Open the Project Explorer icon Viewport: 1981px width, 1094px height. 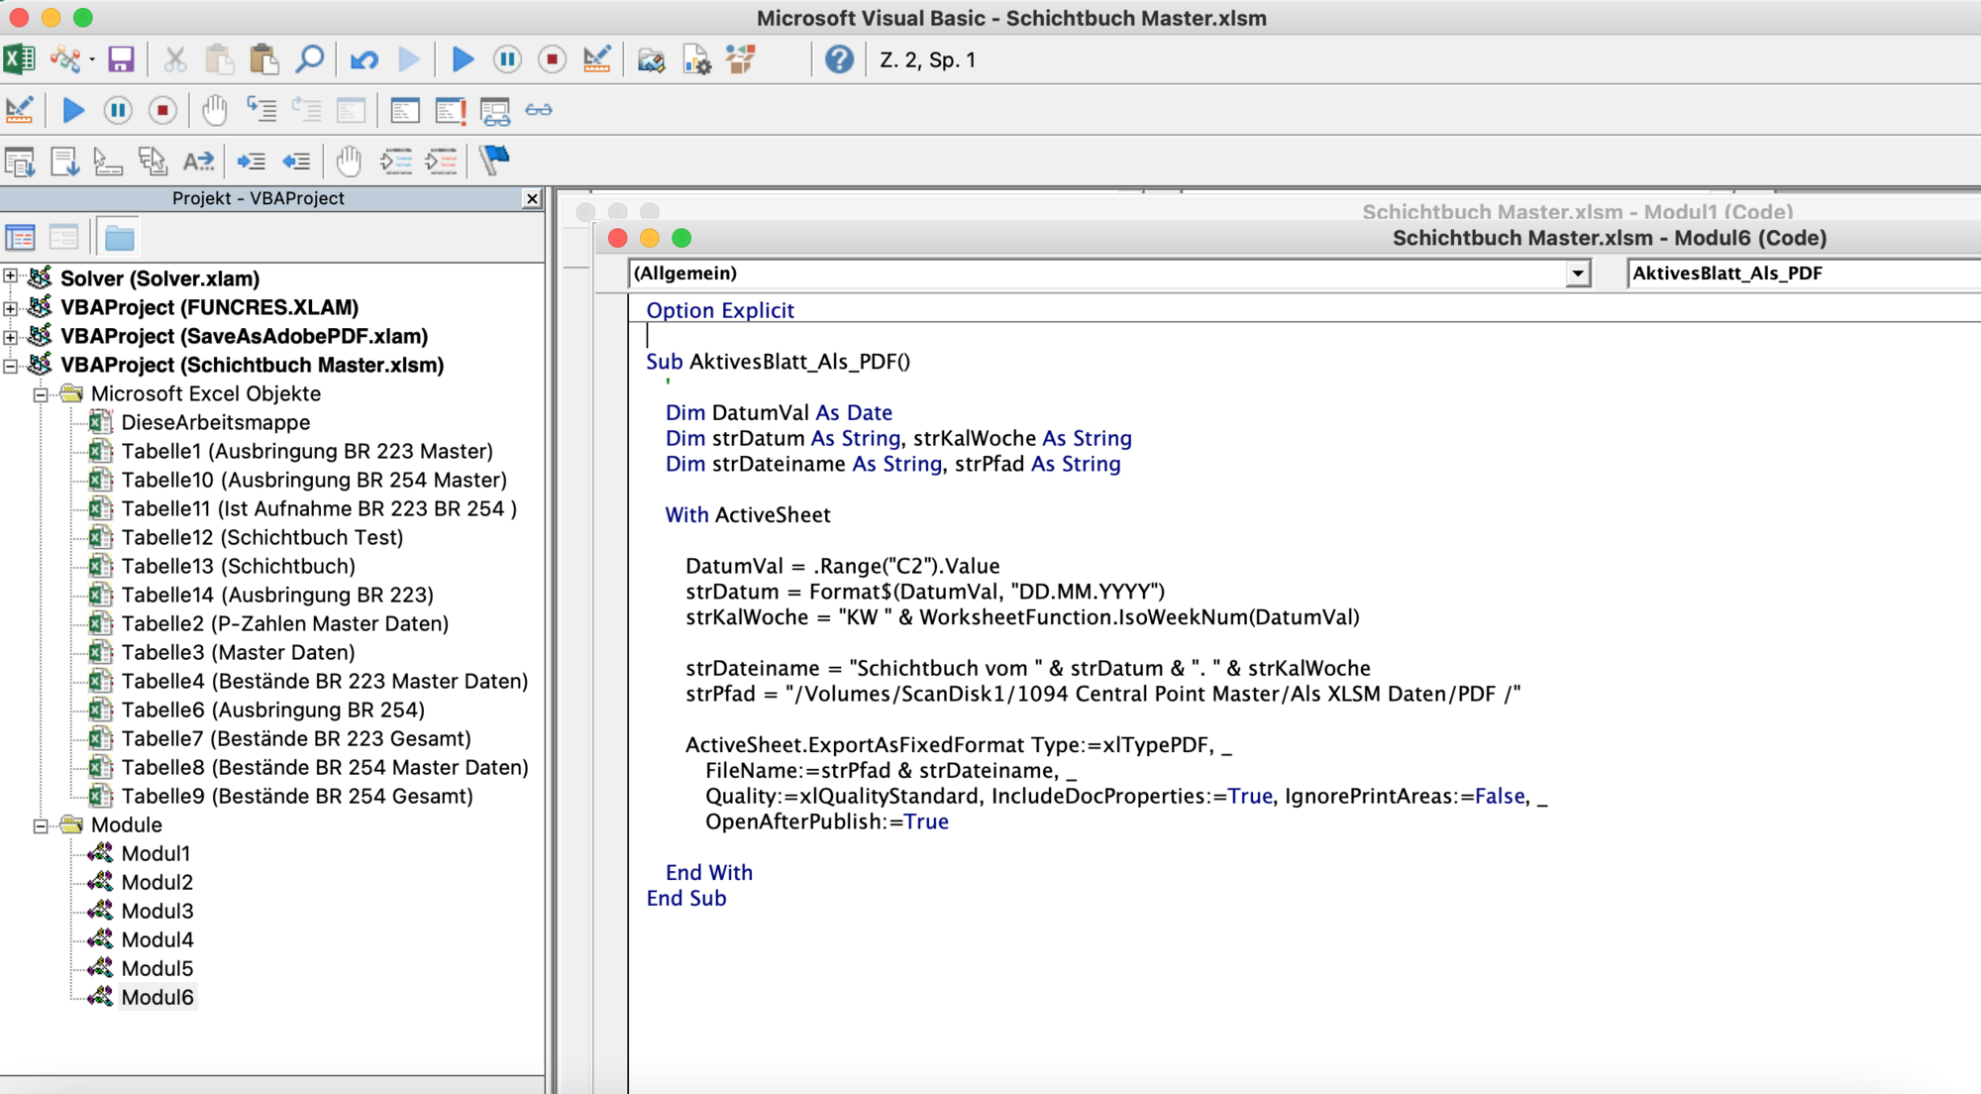651,59
